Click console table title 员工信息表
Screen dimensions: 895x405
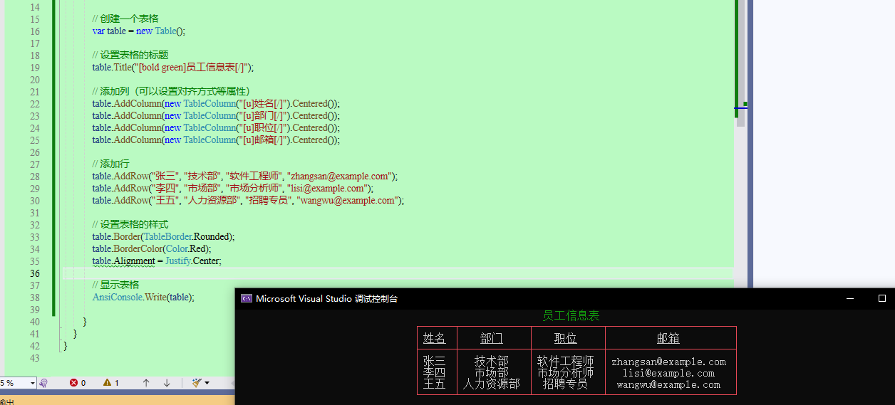(x=571, y=316)
